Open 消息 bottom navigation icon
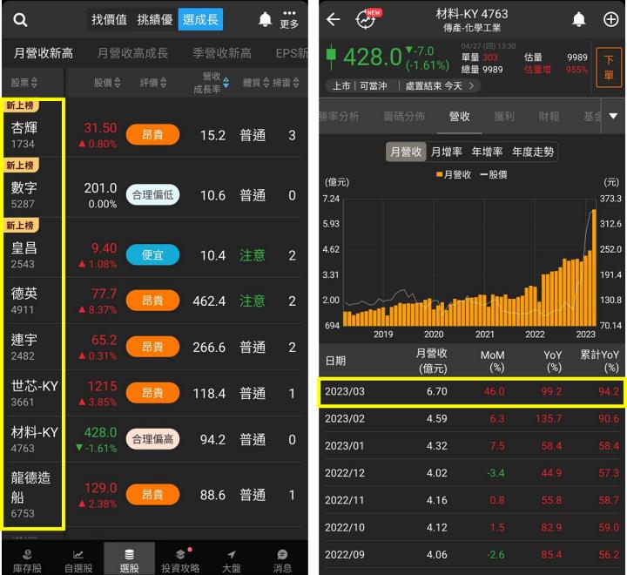 282,560
